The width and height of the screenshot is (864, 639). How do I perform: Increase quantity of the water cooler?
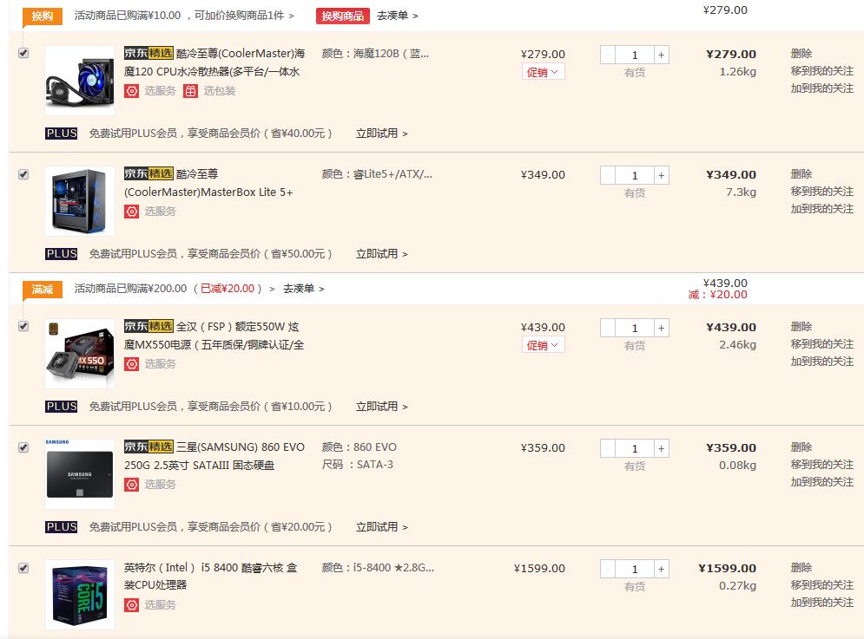click(661, 55)
